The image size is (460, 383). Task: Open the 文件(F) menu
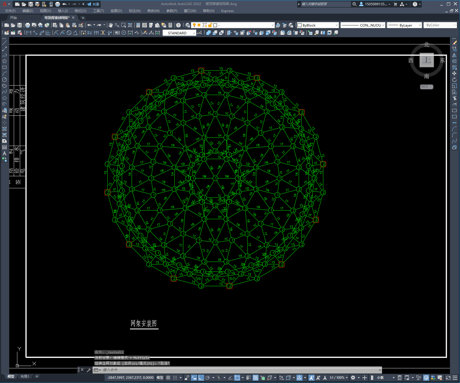coord(10,11)
